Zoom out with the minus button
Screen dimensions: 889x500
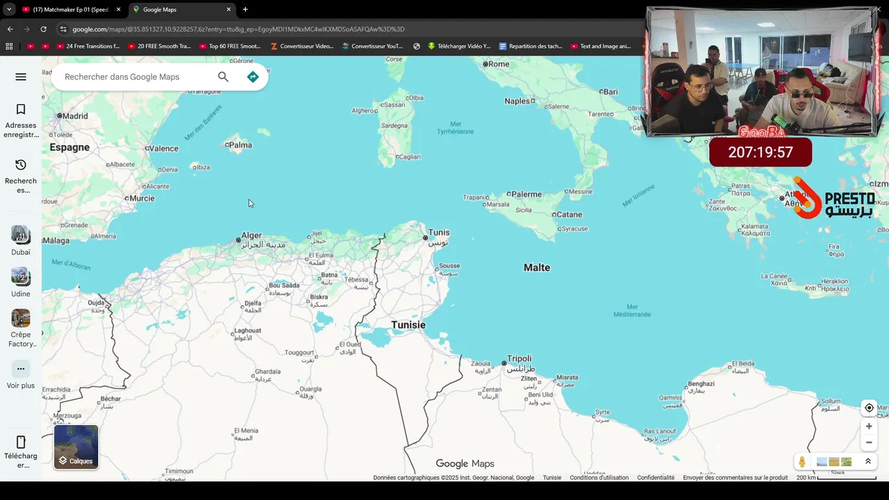tap(869, 442)
